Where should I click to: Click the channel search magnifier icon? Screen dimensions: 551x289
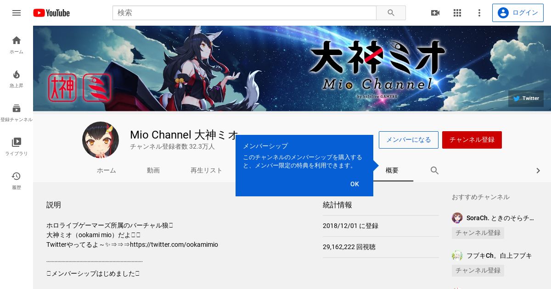coord(434,171)
